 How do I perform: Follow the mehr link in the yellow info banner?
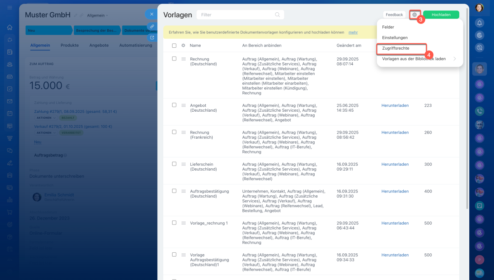point(353,33)
